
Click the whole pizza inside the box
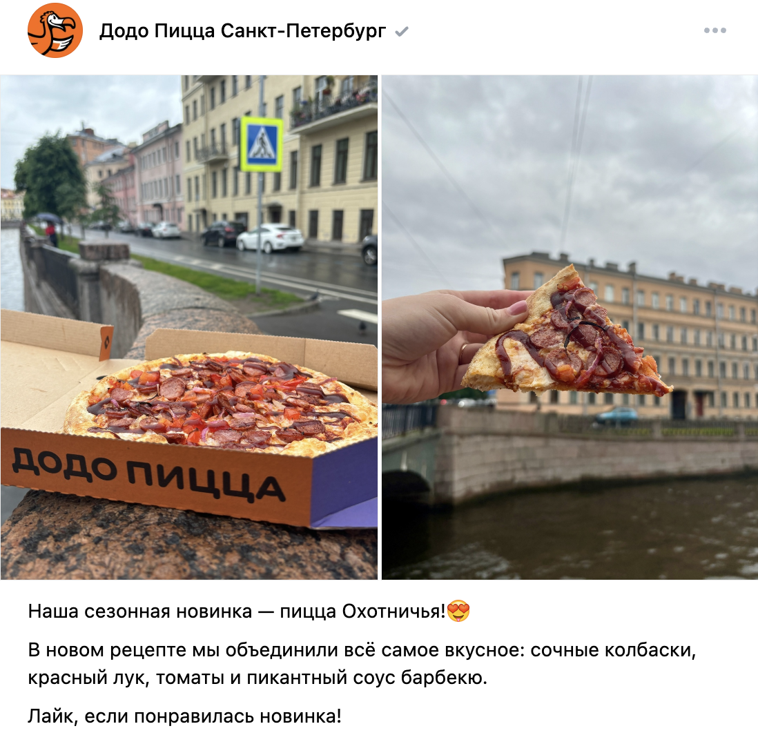[x=220, y=402]
